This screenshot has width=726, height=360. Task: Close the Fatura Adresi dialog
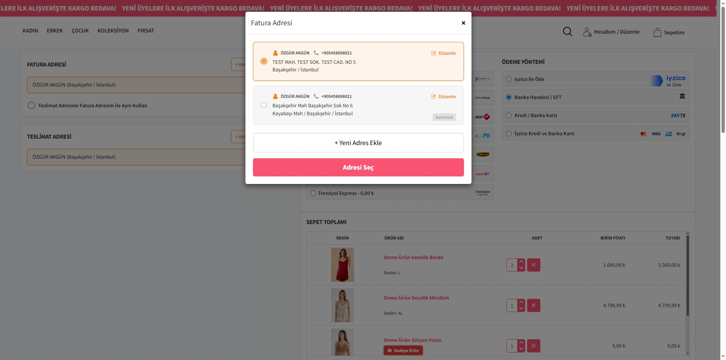coord(463,23)
